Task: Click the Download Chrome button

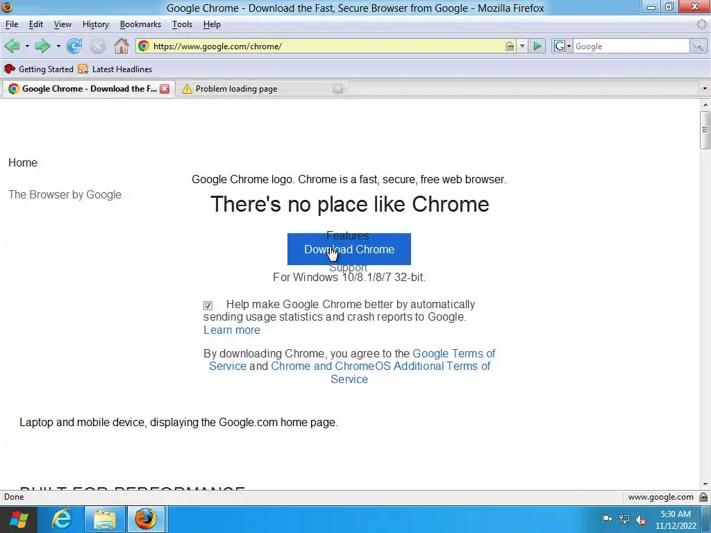Action: tap(349, 249)
